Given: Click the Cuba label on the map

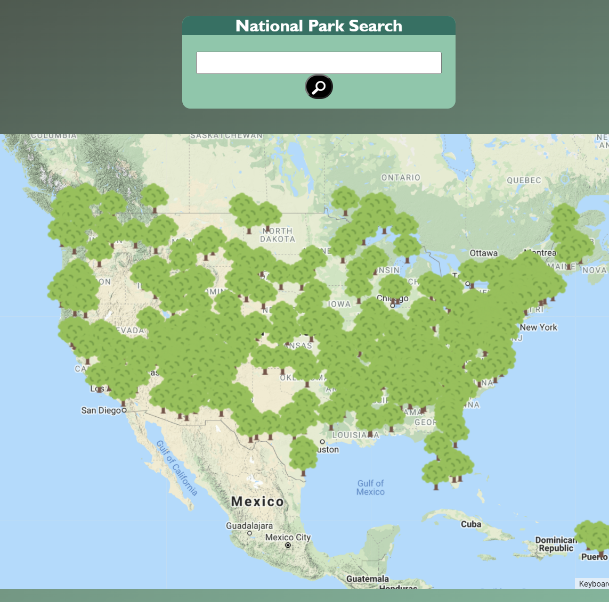Looking at the screenshot, I should click(471, 524).
